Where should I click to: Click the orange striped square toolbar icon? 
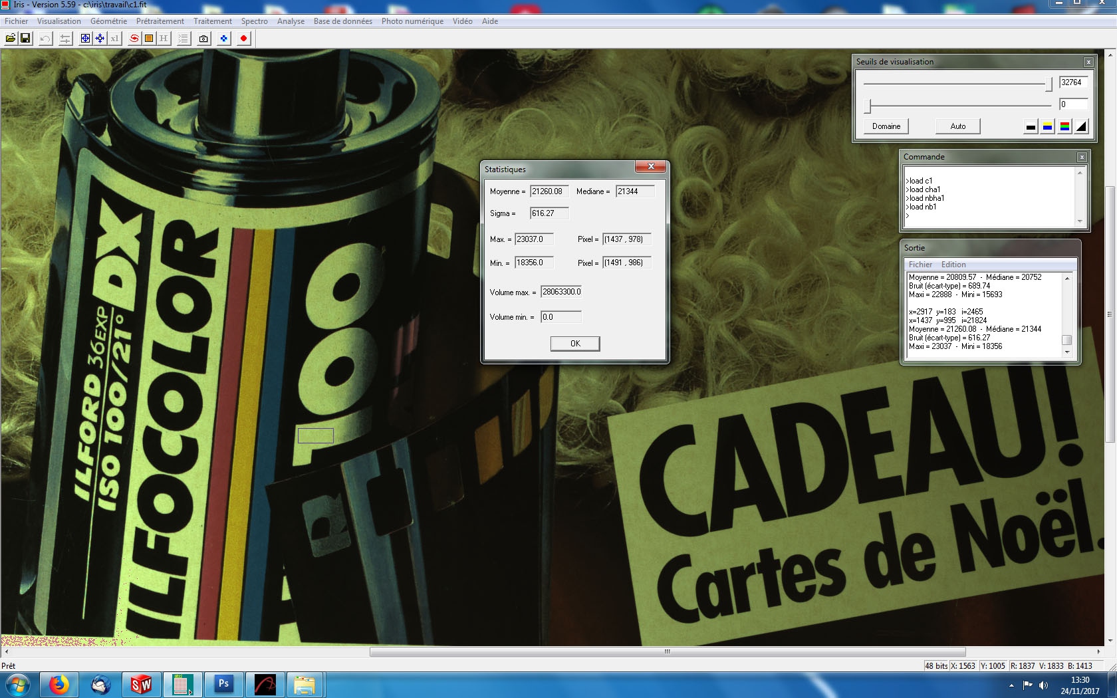coord(149,39)
